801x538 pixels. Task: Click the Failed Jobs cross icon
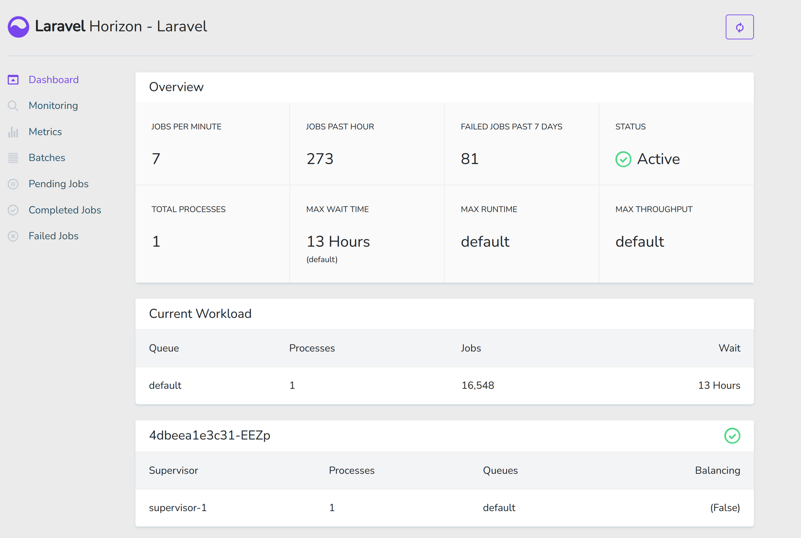(x=13, y=236)
